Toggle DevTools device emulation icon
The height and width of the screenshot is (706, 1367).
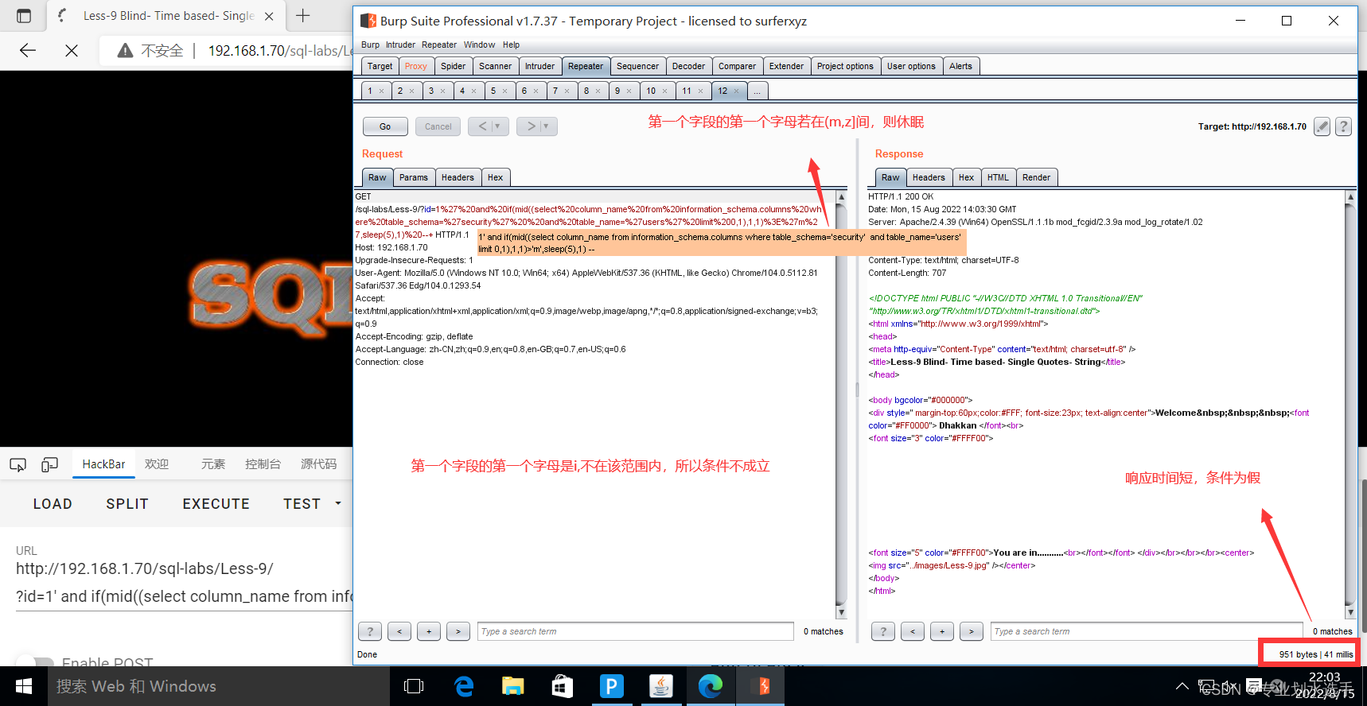[49, 464]
